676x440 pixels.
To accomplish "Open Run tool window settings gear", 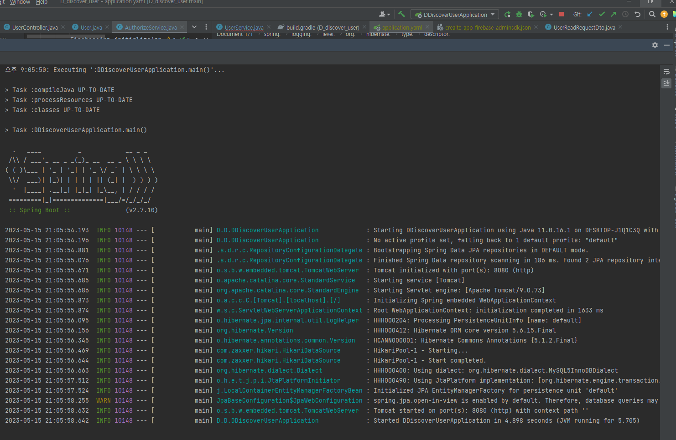I will point(655,45).
